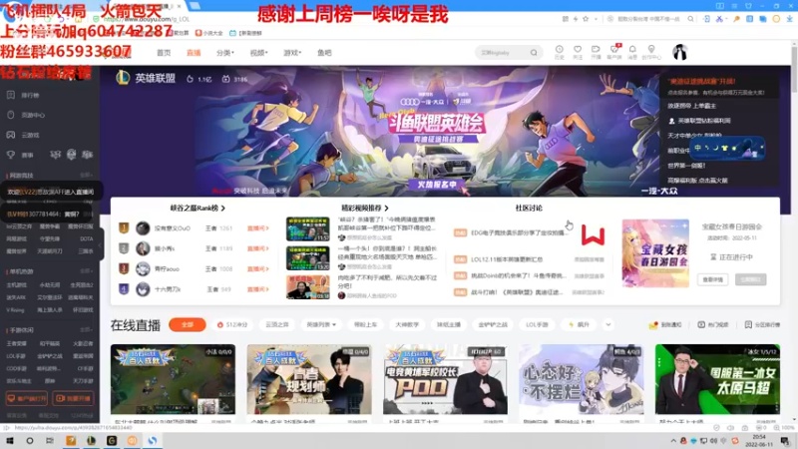The image size is (798, 449).
Task: Open the creator center icon
Action: click(x=651, y=49)
